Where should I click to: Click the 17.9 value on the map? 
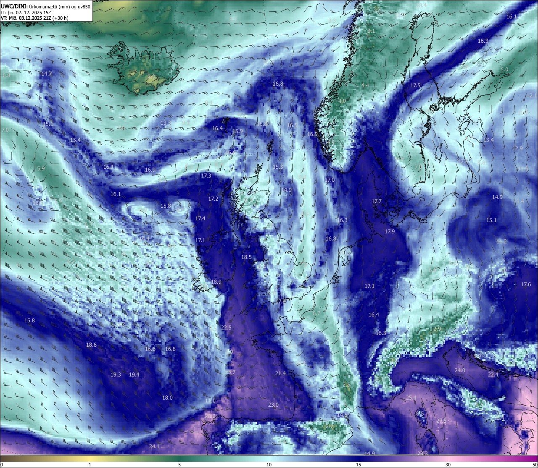coord(390,232)
